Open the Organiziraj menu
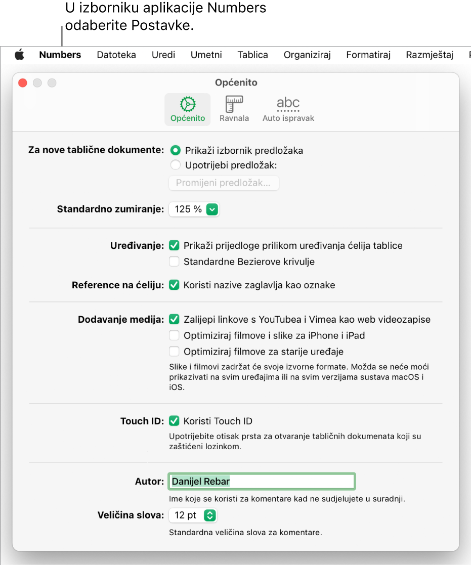This screenshot has width=471, height=565. (x=307, y=55)
